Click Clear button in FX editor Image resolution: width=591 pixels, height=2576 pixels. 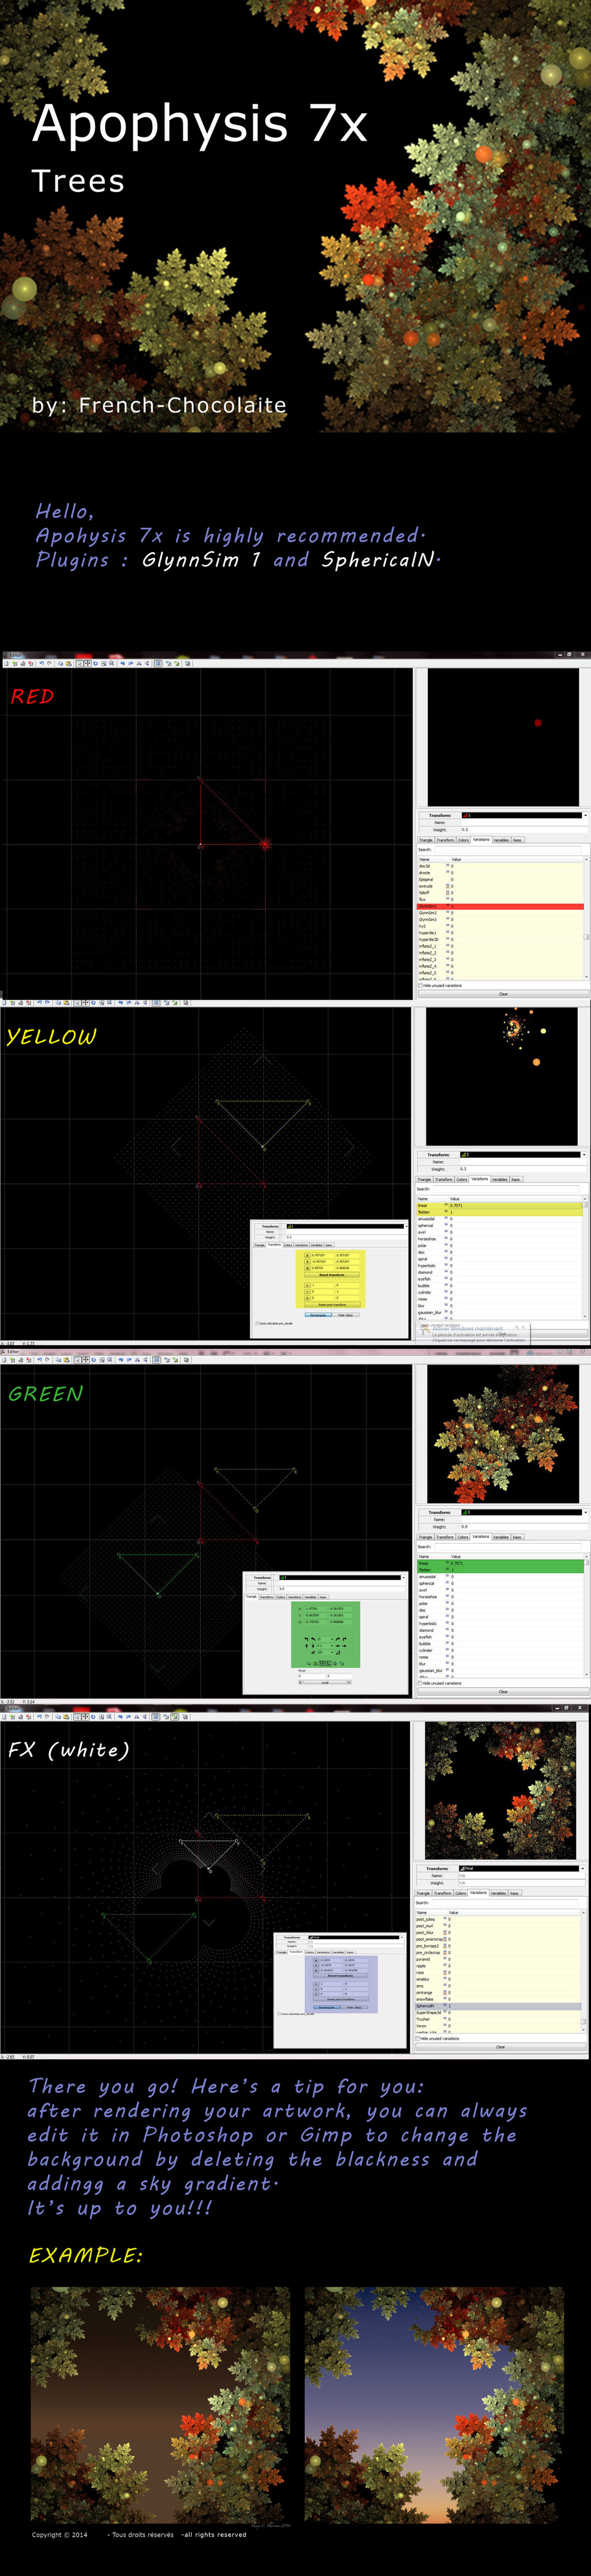pos(501,2047)
